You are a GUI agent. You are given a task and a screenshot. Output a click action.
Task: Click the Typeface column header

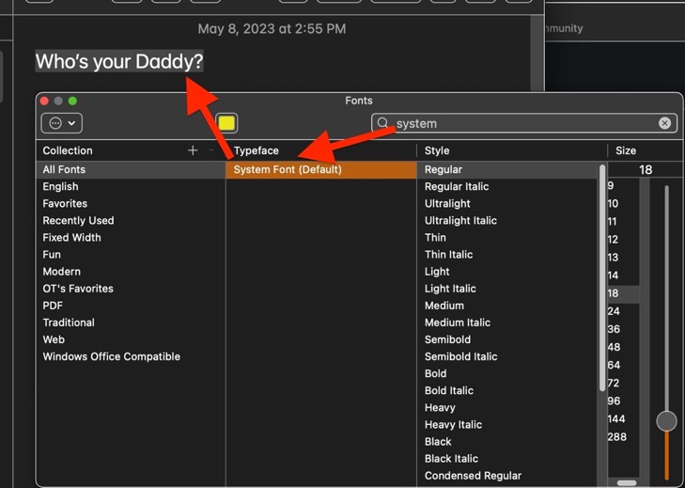[x=256, y=150]
